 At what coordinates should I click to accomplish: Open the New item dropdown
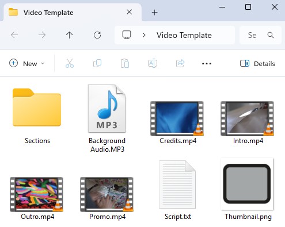(x=26, y=64)
